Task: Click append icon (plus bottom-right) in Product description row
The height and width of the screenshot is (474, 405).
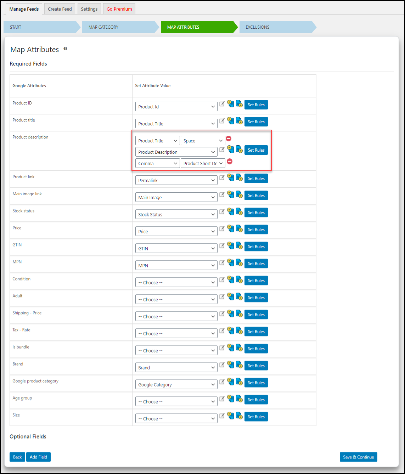Action: point(239,149)
